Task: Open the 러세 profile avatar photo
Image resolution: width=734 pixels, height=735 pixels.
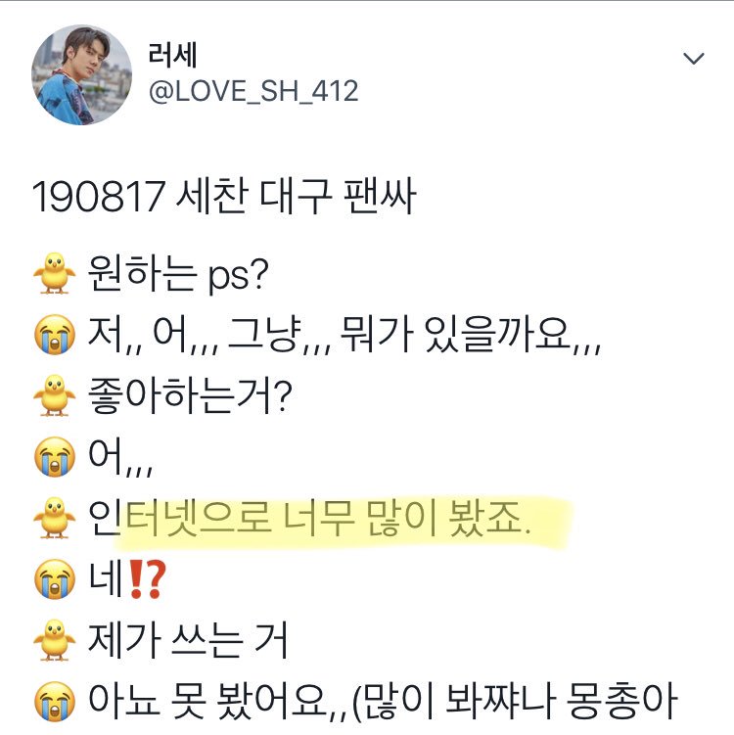Action: (81, 75)
